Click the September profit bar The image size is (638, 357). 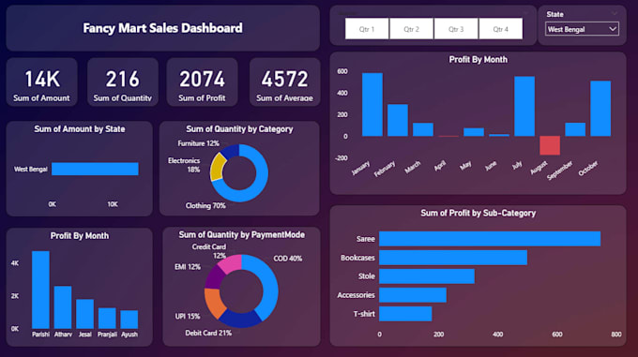pos(575,129)
